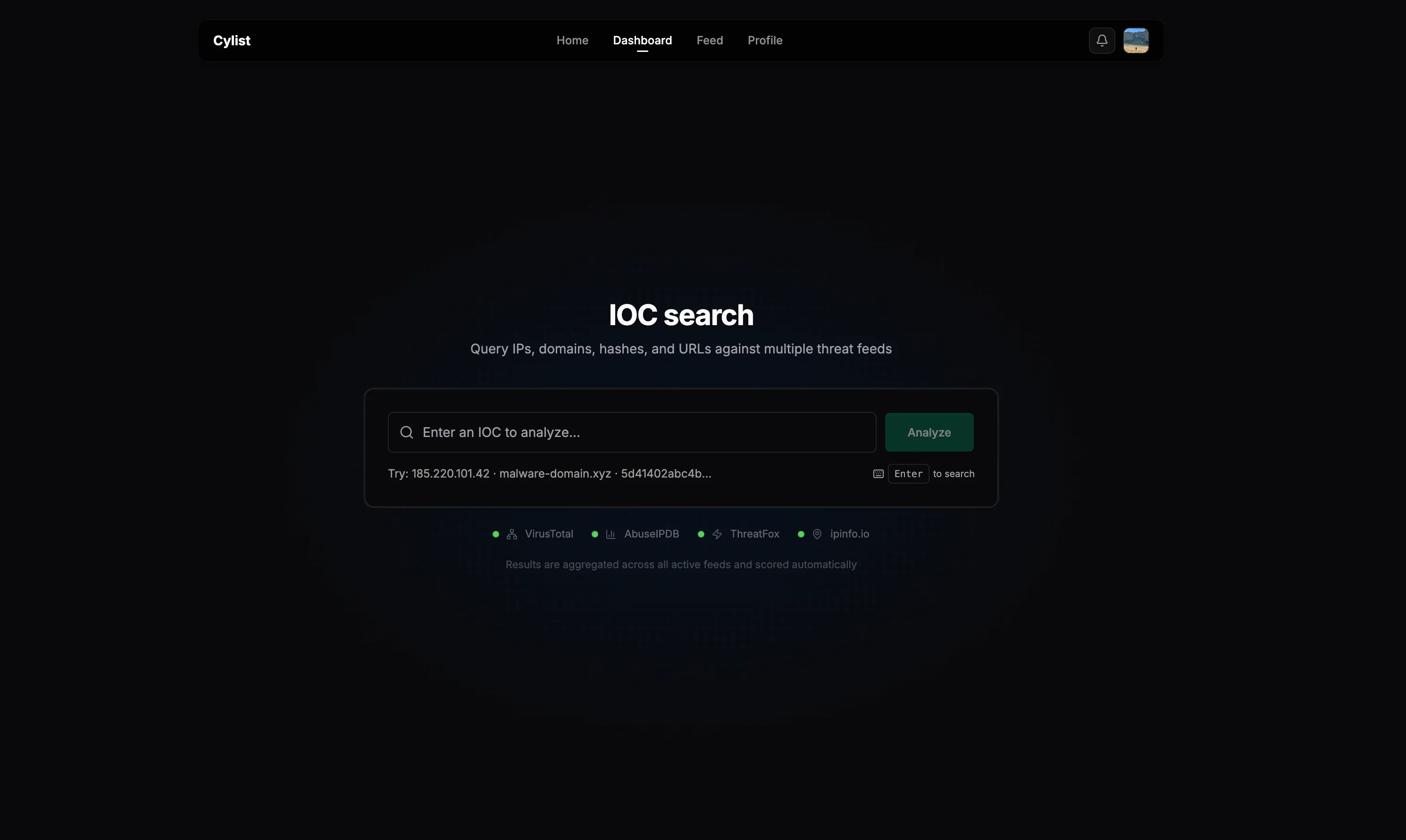Click the 'Query IPs, domains, hashes' subtitle

click(x=681, y=349)
